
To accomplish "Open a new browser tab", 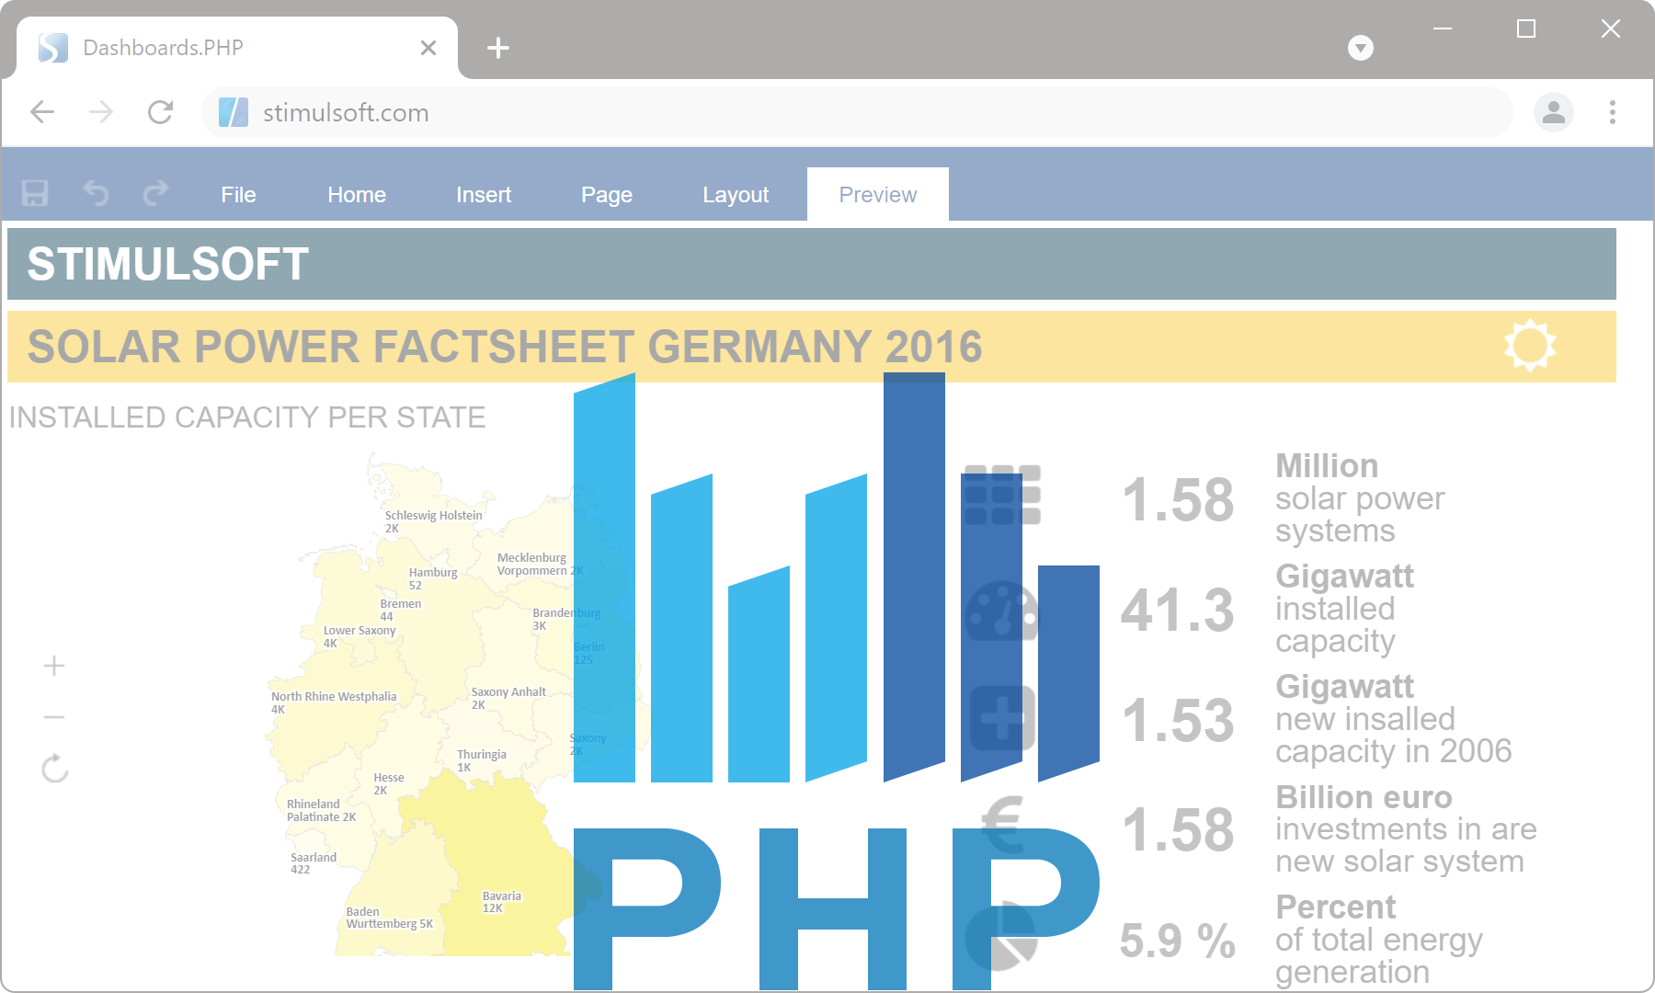I will tap(498, 48).
